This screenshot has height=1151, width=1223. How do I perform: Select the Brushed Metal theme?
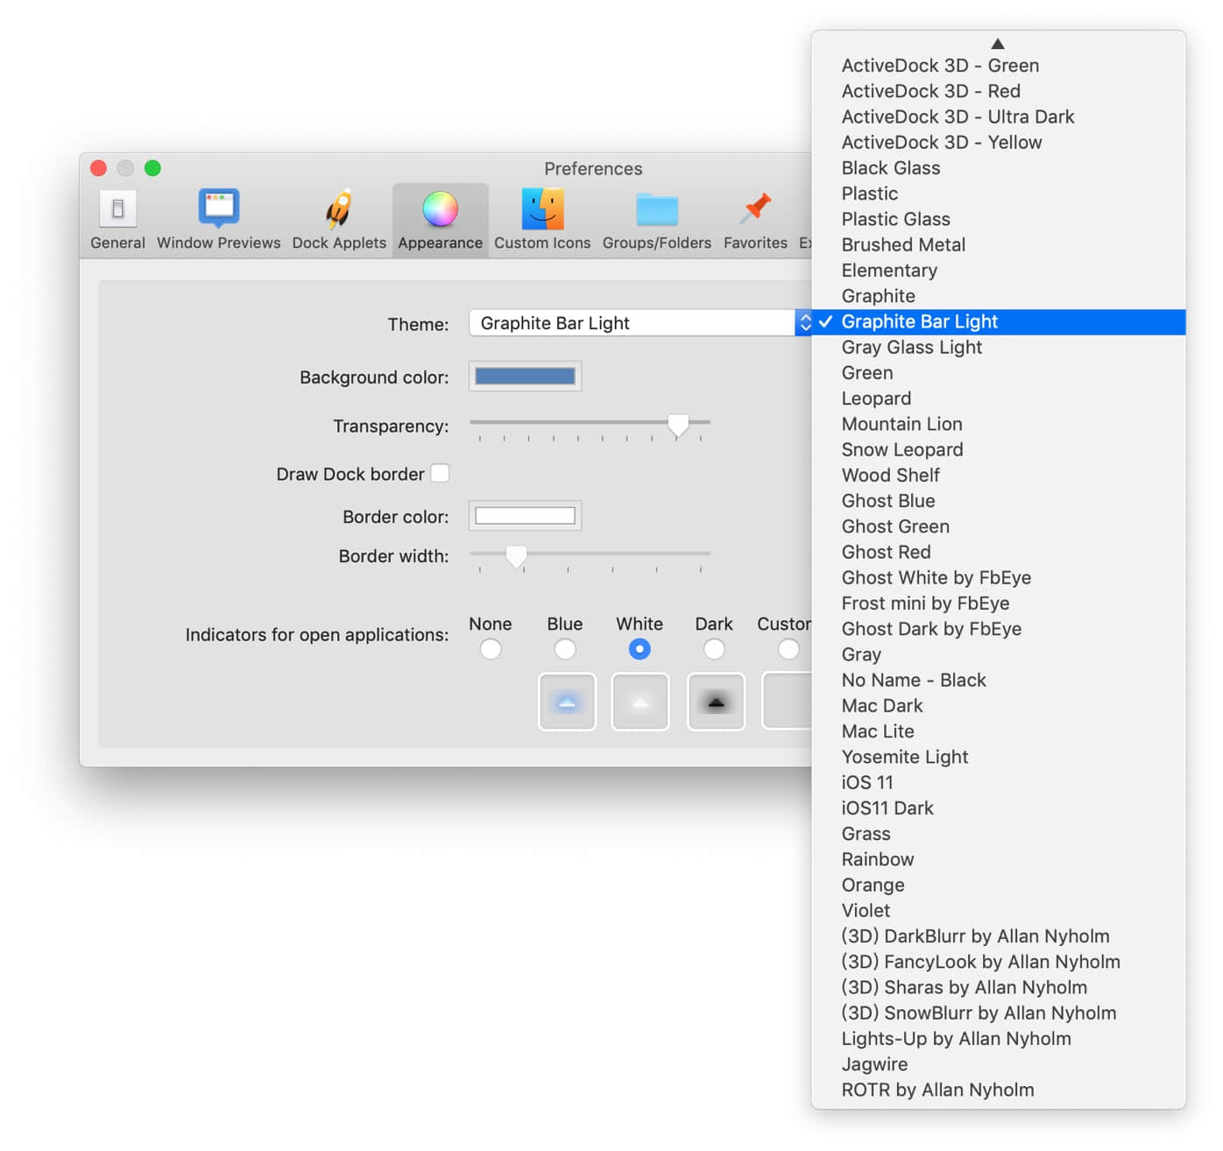[999, 244]
